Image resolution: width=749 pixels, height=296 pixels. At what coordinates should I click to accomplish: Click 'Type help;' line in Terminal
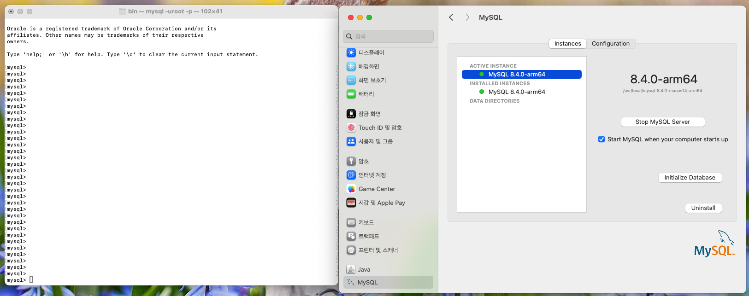point(133,54)
